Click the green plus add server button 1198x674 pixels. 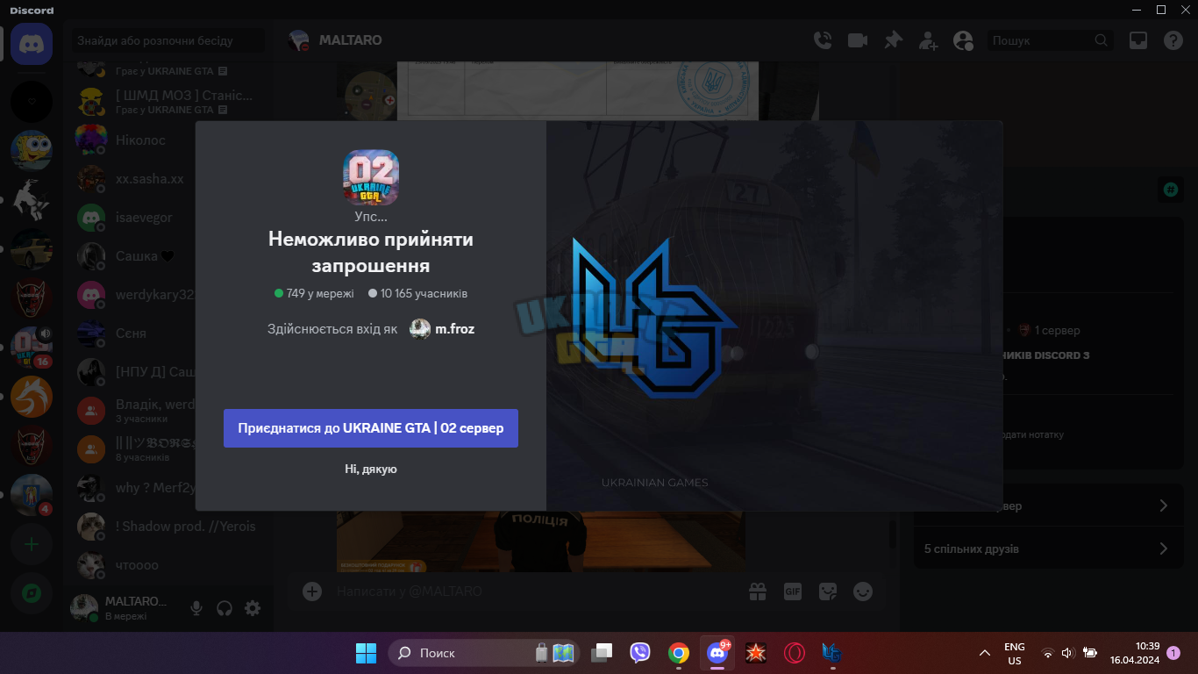(x=32, y=545)
